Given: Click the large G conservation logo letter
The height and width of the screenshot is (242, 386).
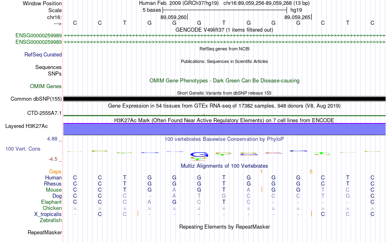Looking at the screenshot, I should click(x=200, y=154).
